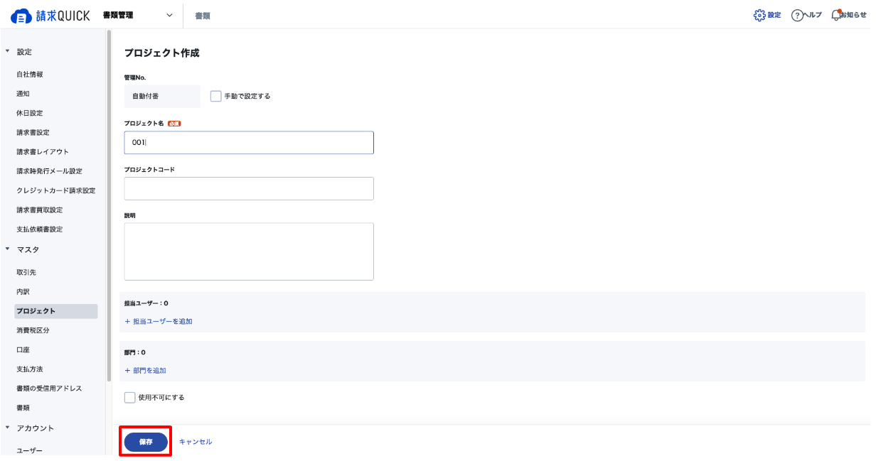Focus the プロジェクトコード input field
The width and height of the screenshot is (876, 461).
coord(249,188)
